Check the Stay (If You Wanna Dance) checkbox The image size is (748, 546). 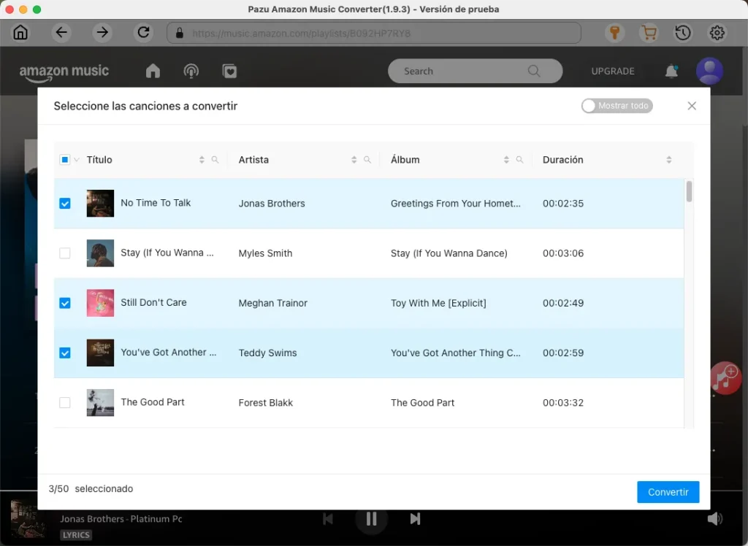64,253
